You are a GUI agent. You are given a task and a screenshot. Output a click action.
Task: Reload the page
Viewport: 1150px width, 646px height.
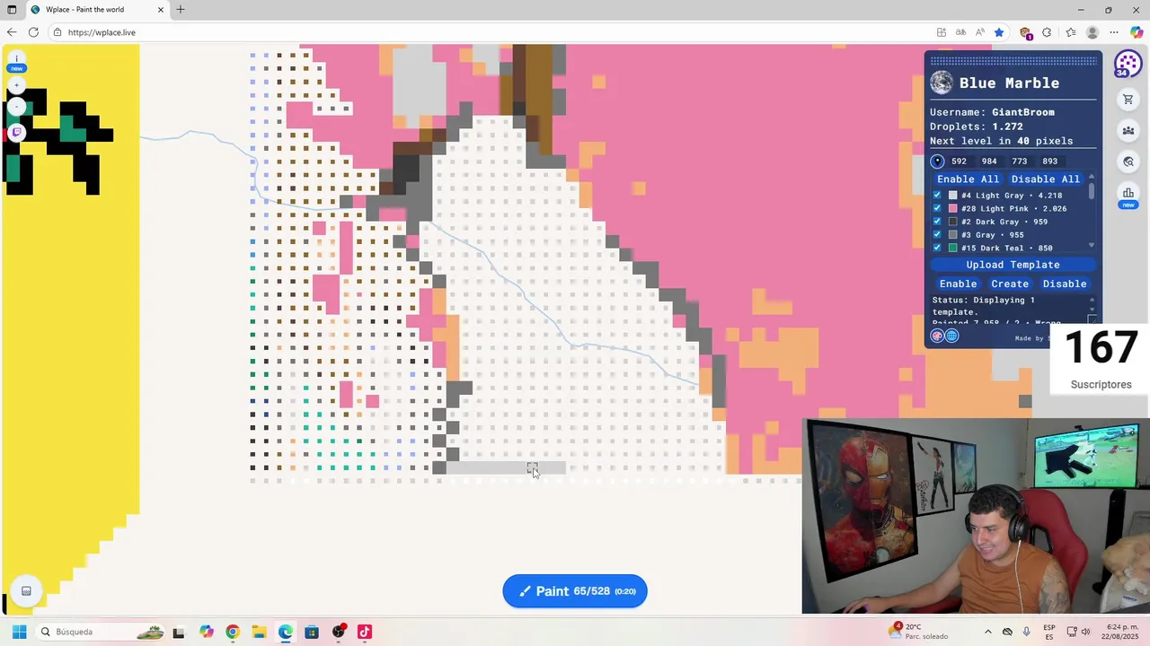click(x=33, y=32)
